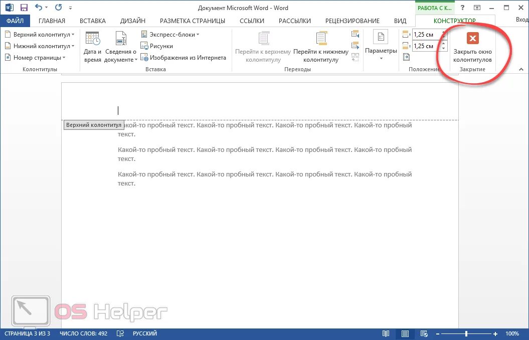
Task: Click the previous section header icon
Action: 355,34
